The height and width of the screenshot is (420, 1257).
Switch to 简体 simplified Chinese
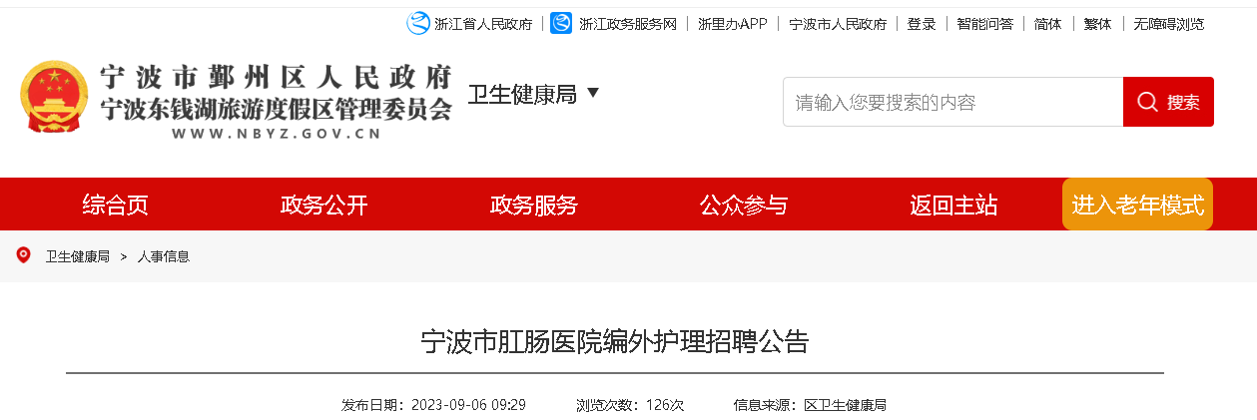1048,24
